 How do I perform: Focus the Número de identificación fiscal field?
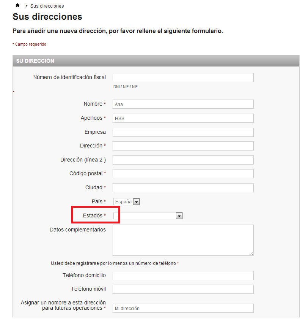183,78
